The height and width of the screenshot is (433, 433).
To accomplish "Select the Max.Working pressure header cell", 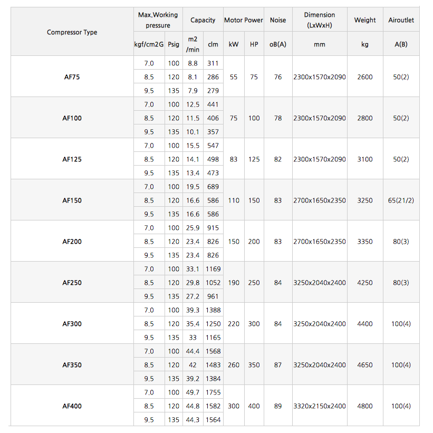I will [x=158, y=20].
